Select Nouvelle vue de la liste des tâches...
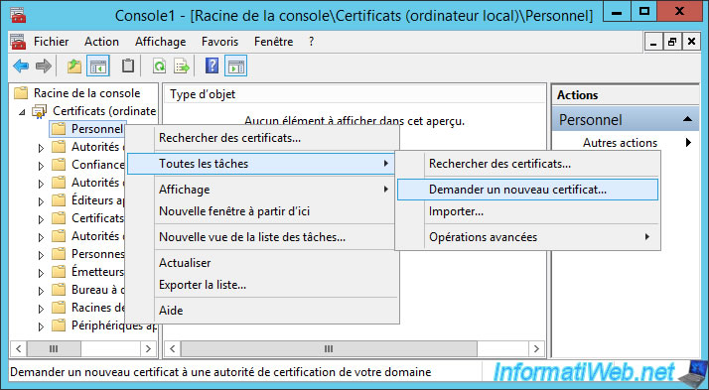The height and width of the screenshot is (390, 709). [262, 237]
